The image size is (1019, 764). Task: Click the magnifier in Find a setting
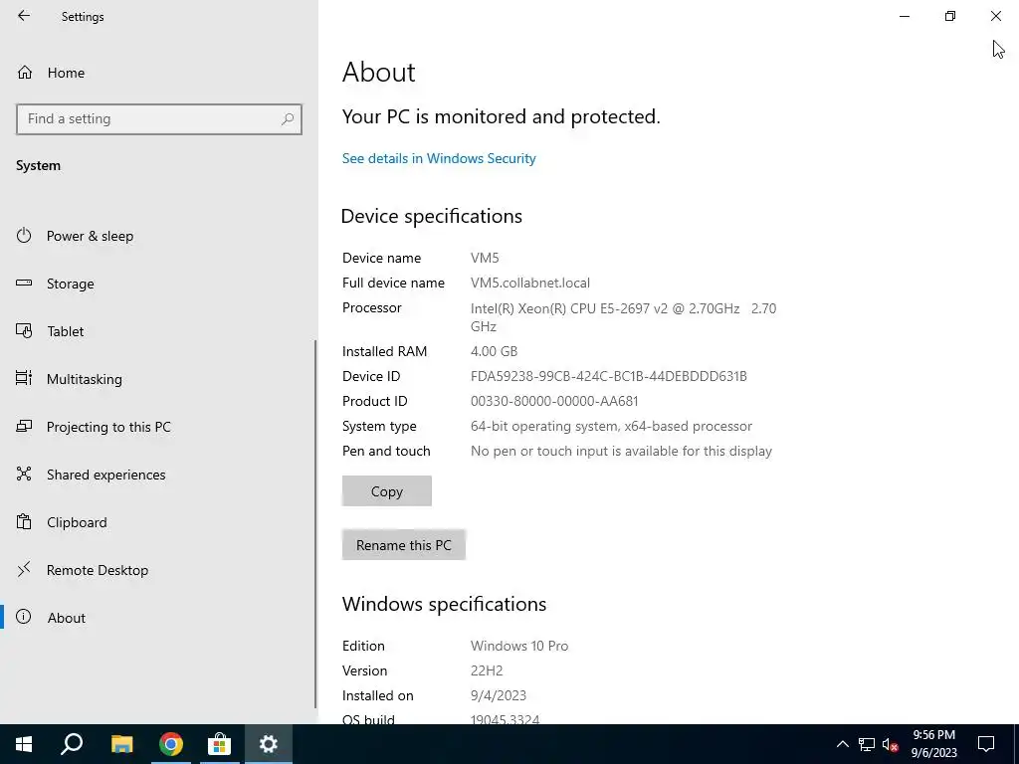(288, 119)
